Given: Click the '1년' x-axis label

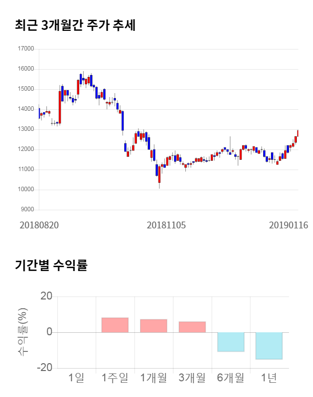Looking at the screenshot, I should pyautogui.click(x=269, y=378).
